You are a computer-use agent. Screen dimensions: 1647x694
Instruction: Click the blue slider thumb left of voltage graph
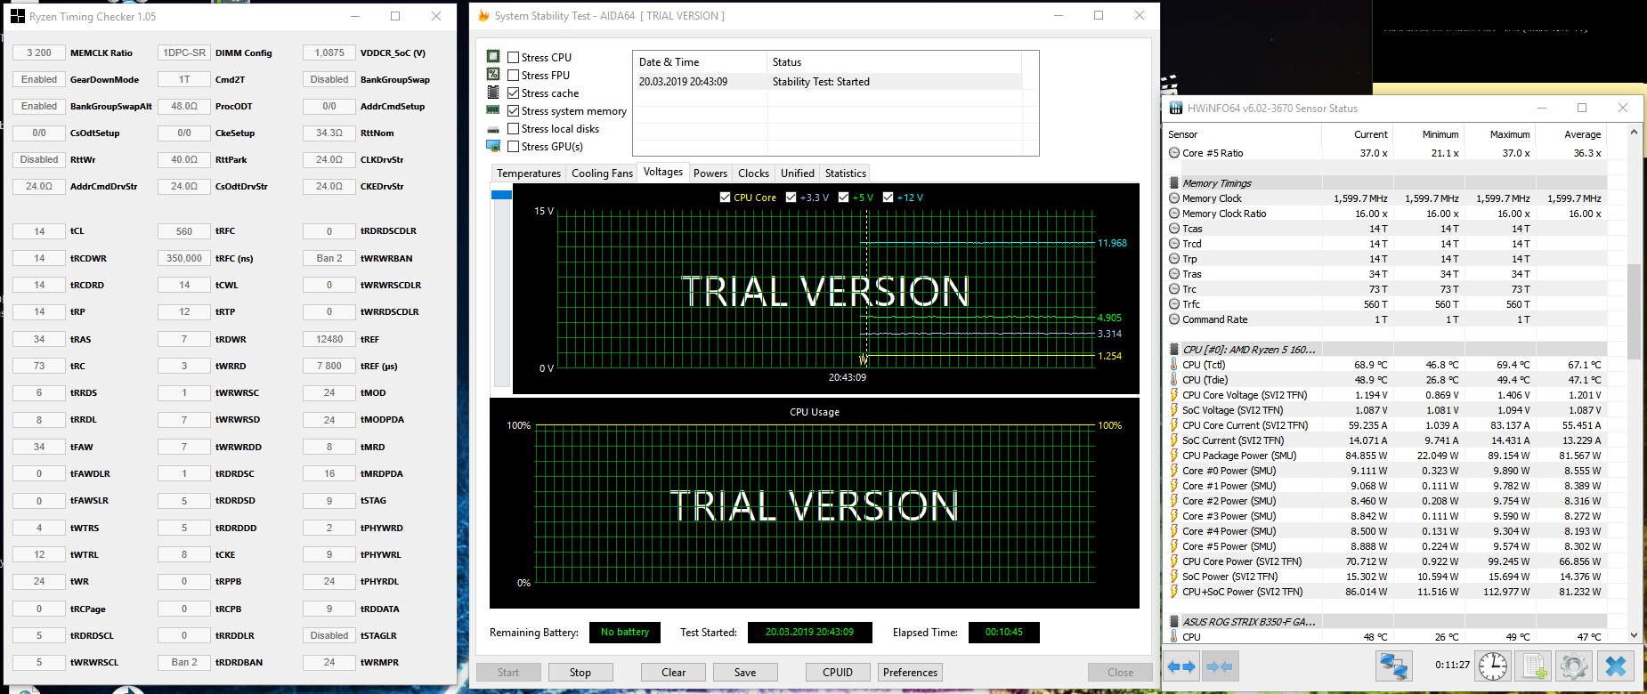pyautogui.click(x=501, y=194)
